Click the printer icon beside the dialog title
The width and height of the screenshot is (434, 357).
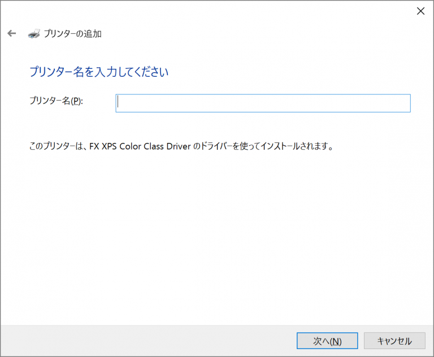[x=34, y=33]
